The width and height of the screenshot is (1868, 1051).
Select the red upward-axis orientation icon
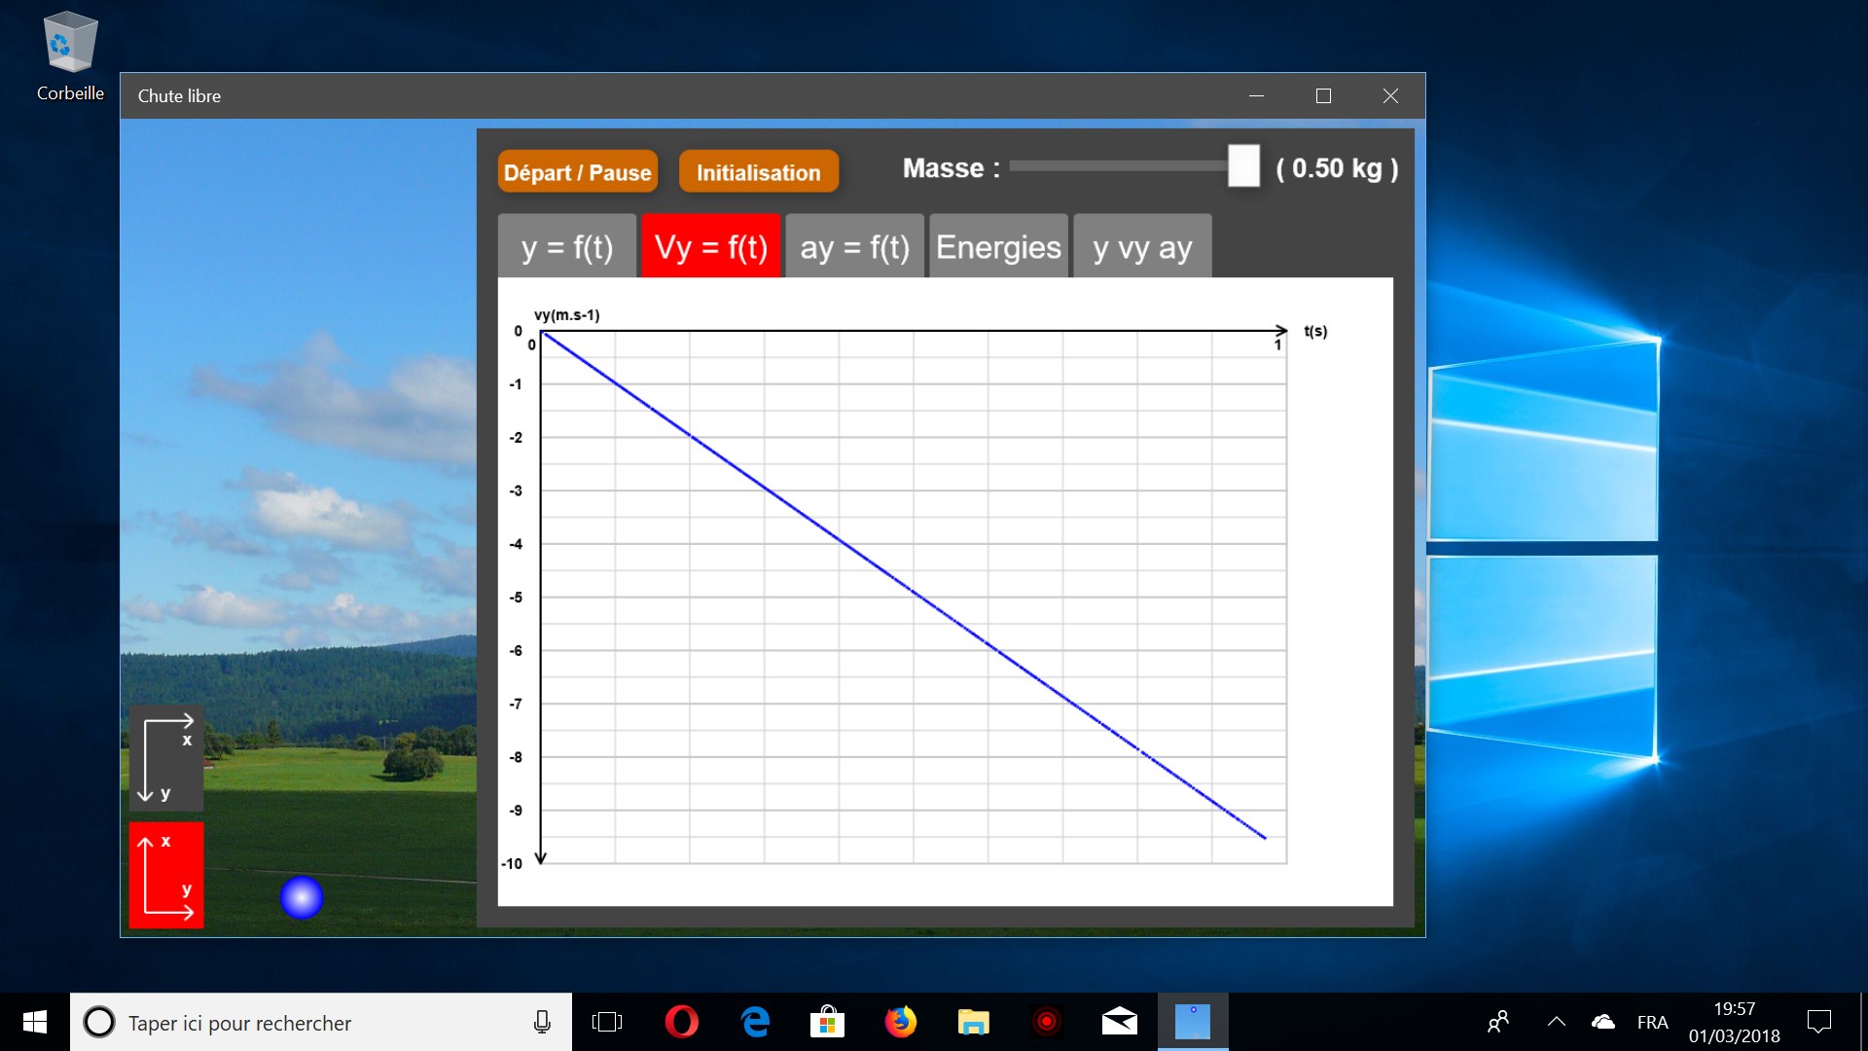(x=166, y=875)
